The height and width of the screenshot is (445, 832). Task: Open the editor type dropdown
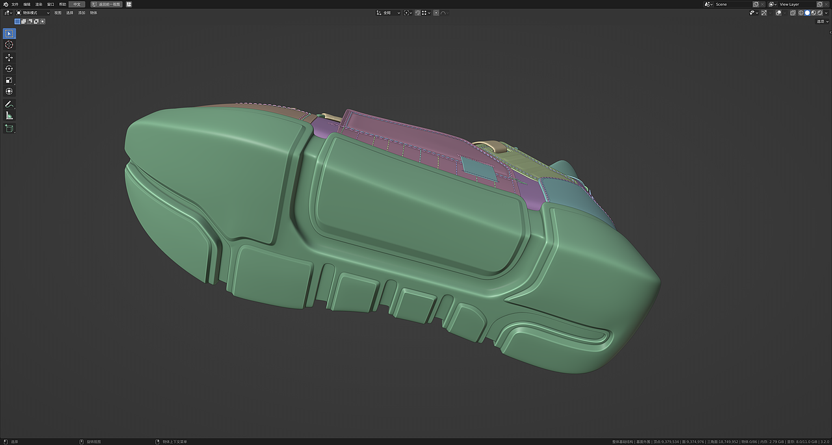tap(8, 13)
